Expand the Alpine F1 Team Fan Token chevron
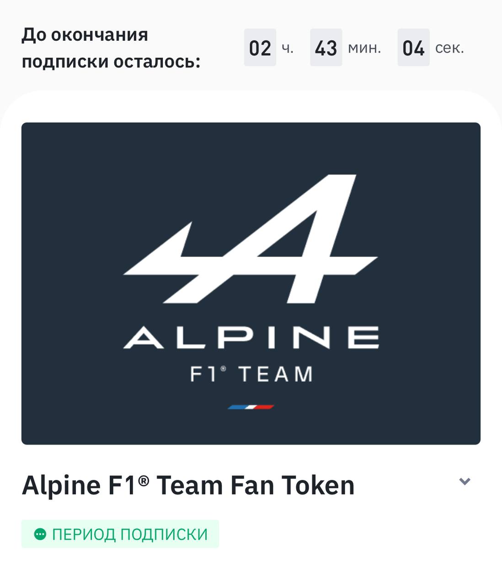 coord(465,482)
